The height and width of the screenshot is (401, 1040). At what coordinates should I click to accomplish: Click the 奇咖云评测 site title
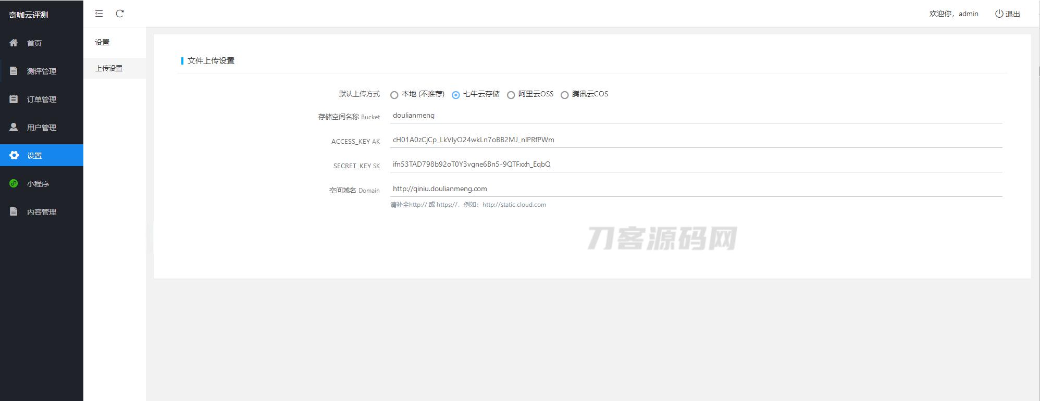(28, 15)
